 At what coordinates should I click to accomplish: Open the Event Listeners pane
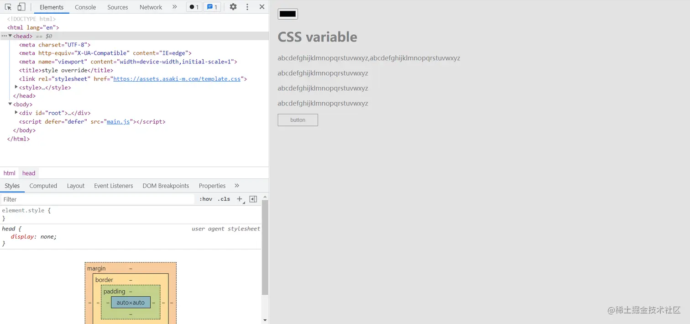[x=114, y=186]
